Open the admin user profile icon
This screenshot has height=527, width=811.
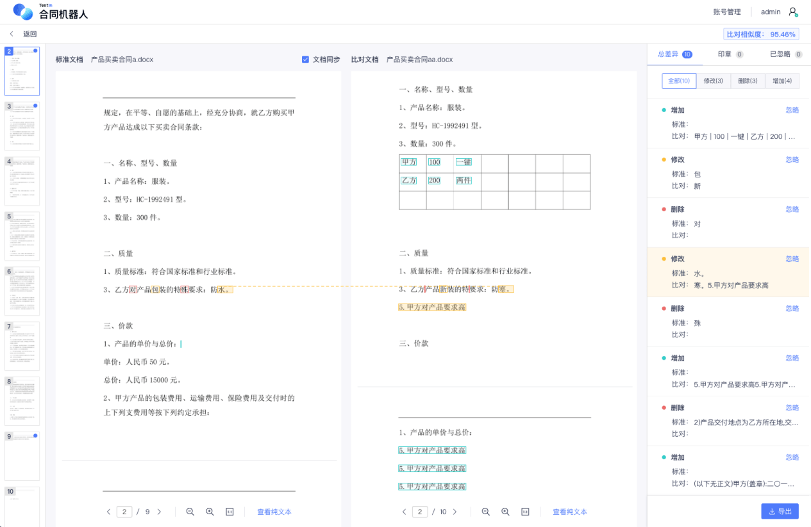click(793, 12)
